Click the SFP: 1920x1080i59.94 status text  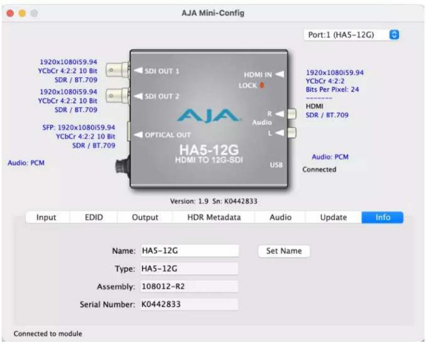(79, 127)
